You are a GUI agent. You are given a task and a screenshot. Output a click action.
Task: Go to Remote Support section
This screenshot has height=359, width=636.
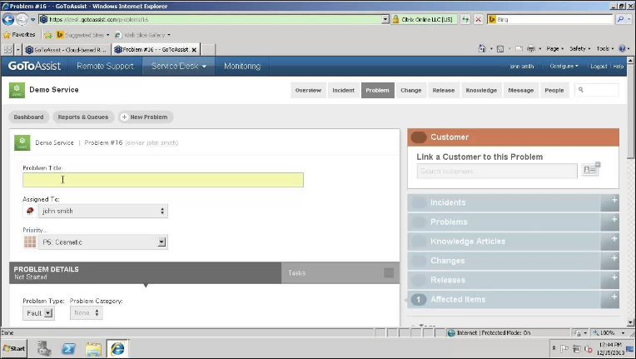click(x=105, y=66)
